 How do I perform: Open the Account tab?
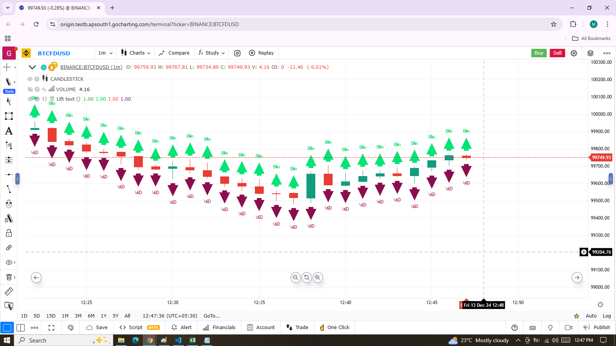click(x=261, y=328)
